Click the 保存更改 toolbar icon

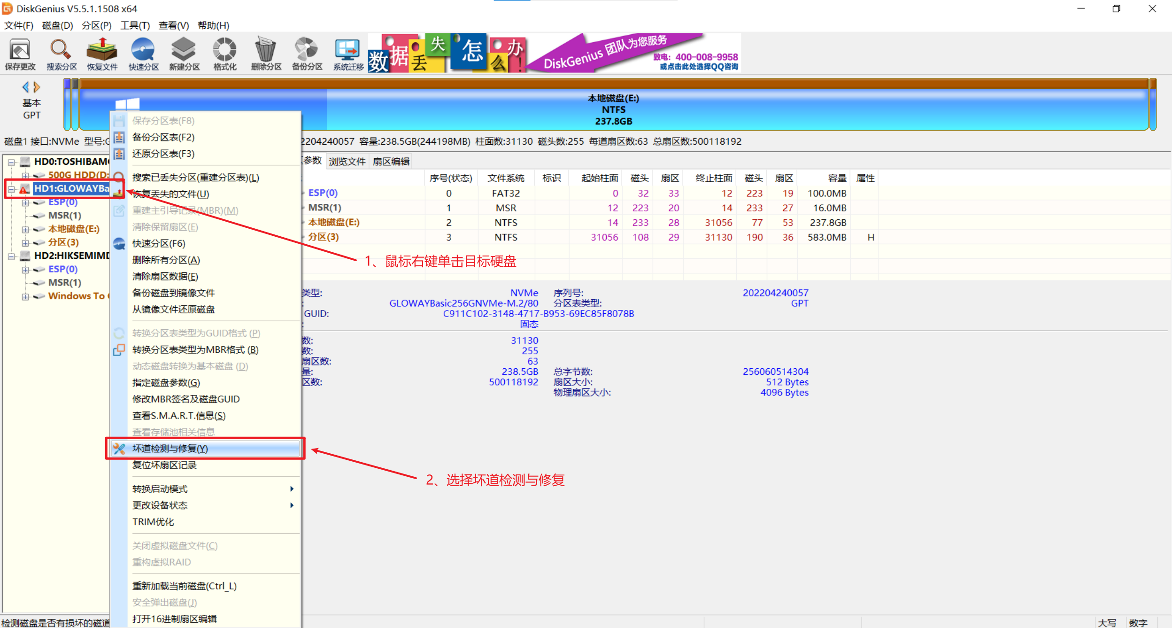coord(20,53)
